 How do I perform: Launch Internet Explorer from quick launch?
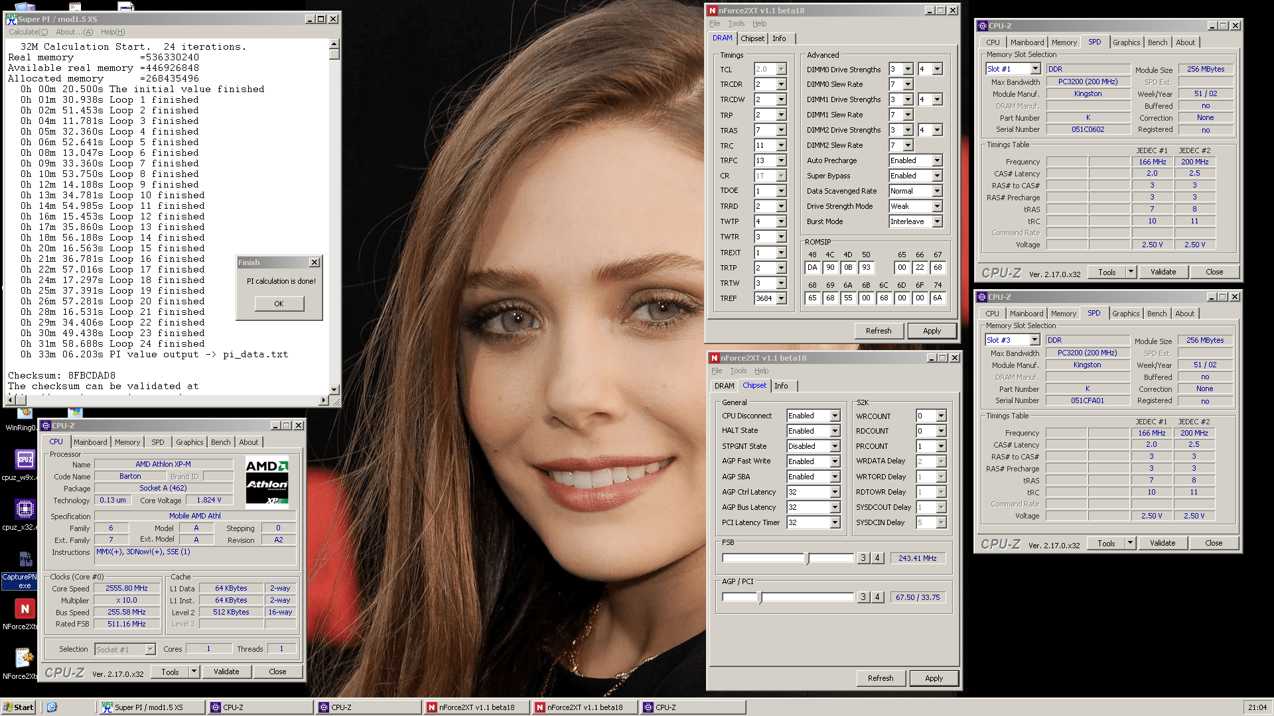[52, 707]
